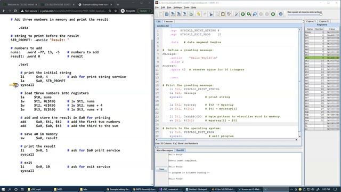Open the Windows notification center

335,189
